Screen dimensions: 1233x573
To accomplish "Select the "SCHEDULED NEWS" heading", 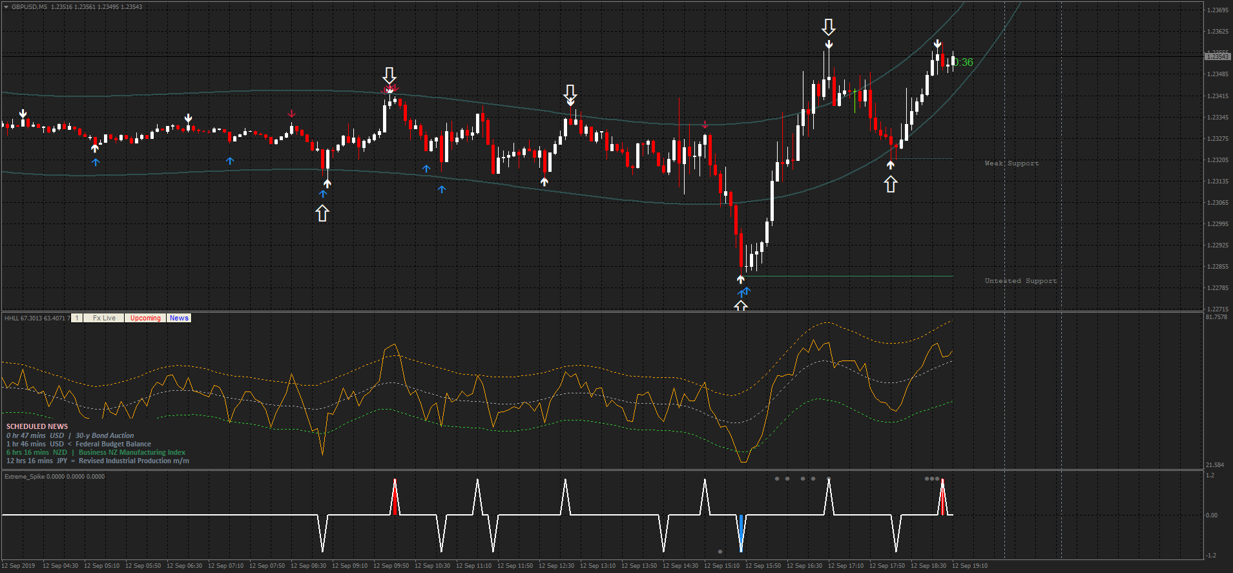I will click(x=37, y=426).
